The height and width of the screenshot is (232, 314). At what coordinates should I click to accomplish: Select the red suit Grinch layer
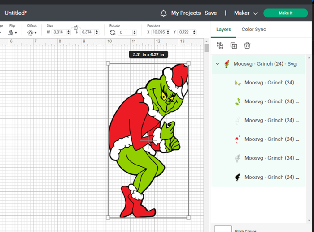(258, 139)
